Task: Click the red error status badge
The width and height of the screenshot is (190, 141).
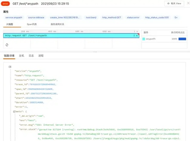Action: click(5, 4)
